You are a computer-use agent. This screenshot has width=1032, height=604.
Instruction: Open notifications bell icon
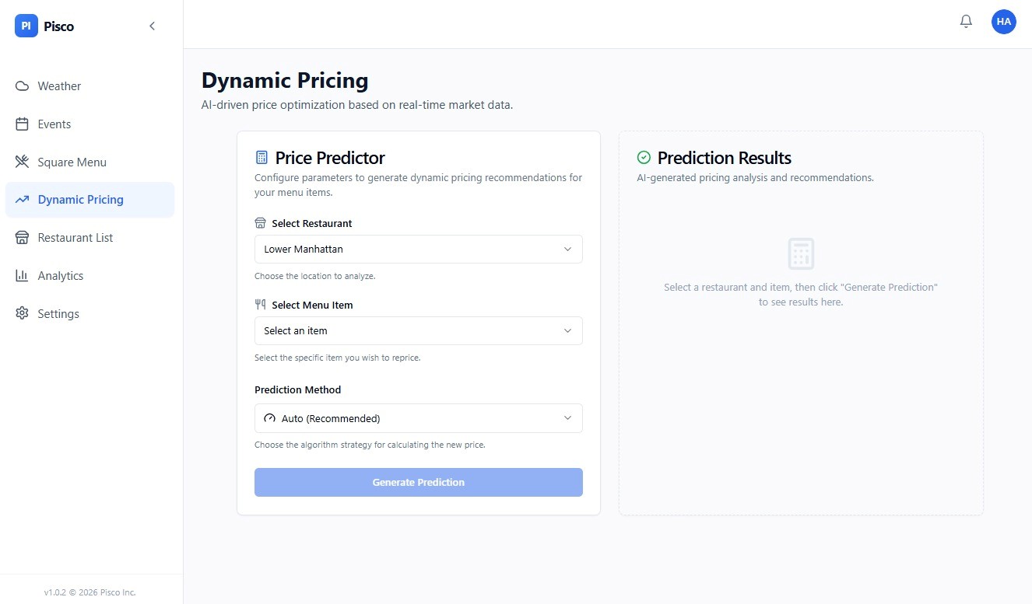pyautogui.click(x=966, y=22)
